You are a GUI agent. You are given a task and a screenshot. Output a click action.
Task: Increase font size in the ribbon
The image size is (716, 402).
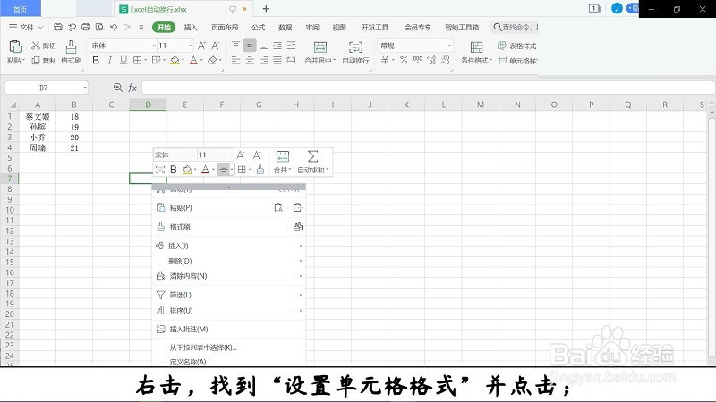coord(201,46)
